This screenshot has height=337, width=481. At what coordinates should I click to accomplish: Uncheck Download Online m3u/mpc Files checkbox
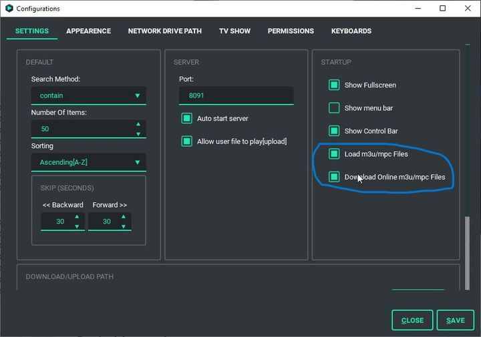tap(334, 177)
